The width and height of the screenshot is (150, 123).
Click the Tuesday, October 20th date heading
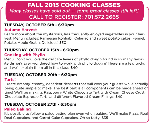click(41, 75)
